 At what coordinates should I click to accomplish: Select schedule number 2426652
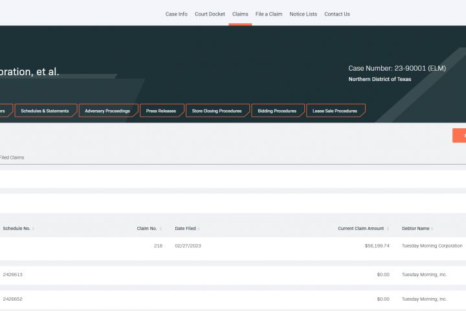[x=13, y=299]
